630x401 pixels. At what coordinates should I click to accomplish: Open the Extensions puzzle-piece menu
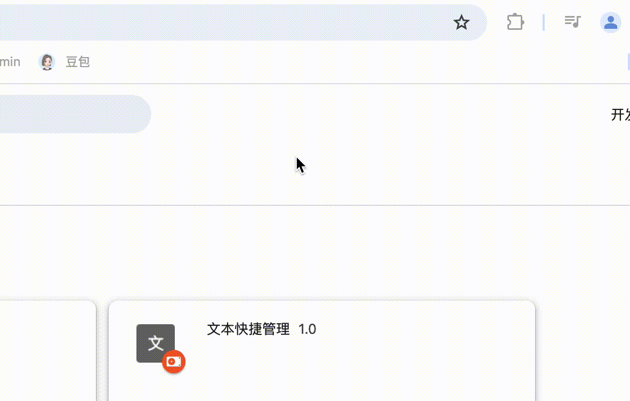[x=515, y=22]
